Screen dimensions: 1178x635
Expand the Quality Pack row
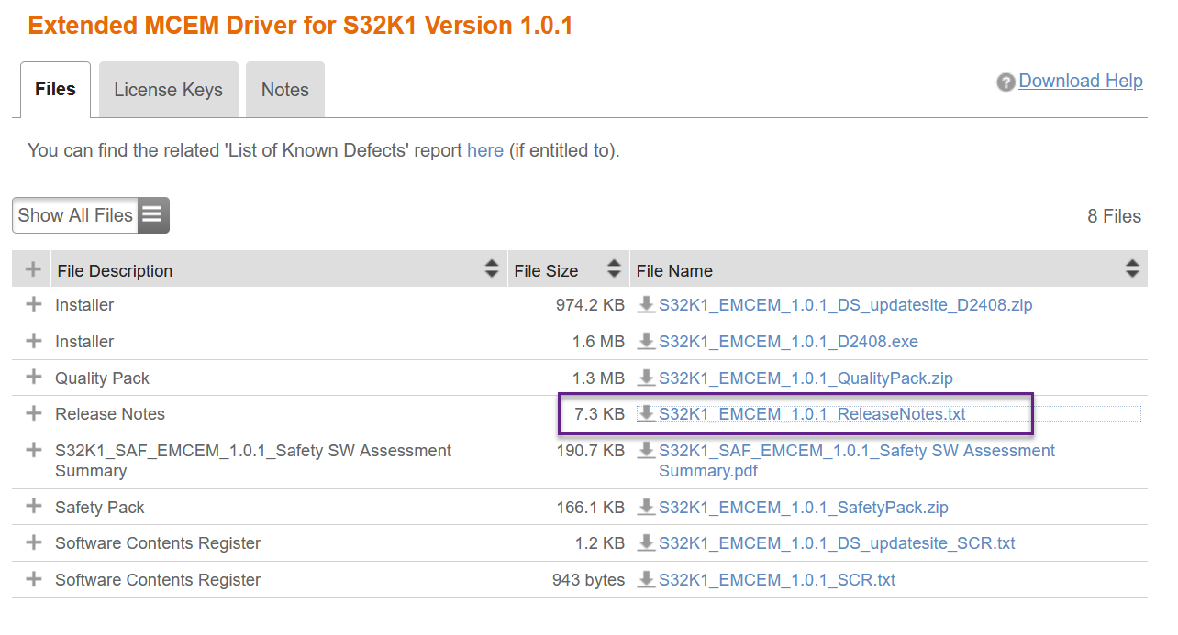pos(34,377)
